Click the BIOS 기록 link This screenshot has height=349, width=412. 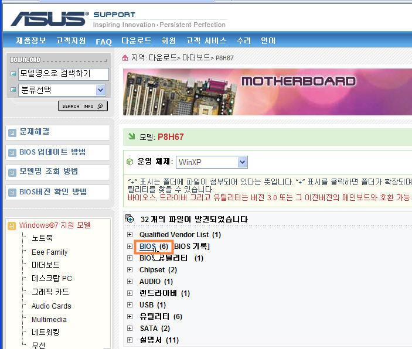point(192,247)
